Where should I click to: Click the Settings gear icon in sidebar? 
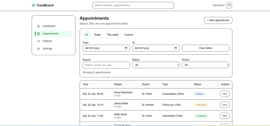coord(38,49)
